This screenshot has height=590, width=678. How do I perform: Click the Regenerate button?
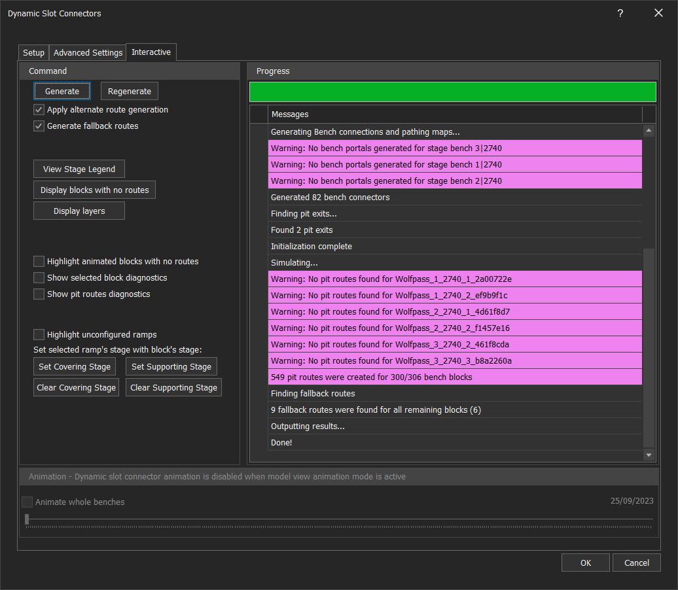[130, 92]
